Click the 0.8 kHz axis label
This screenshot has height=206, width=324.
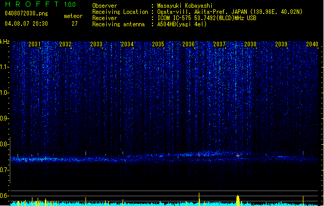point(5,144)
